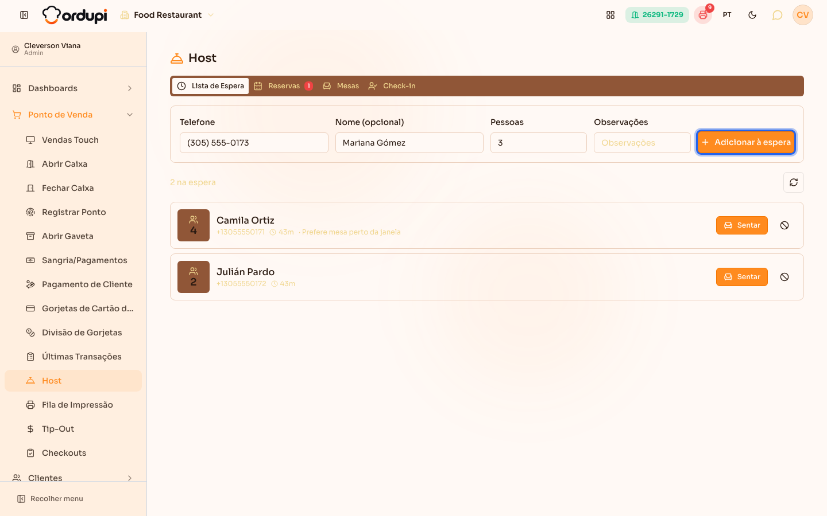Click the Observações input field

coord(642,143)
